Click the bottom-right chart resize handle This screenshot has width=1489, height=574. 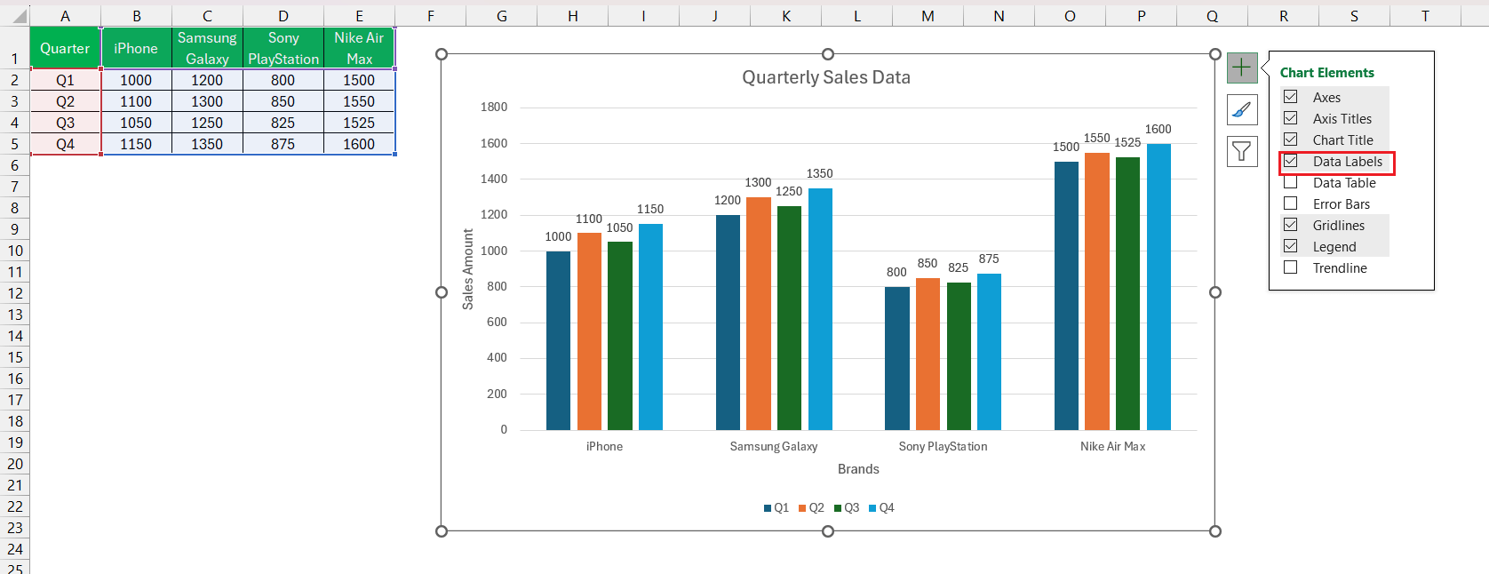click(x=1215, y=531)
